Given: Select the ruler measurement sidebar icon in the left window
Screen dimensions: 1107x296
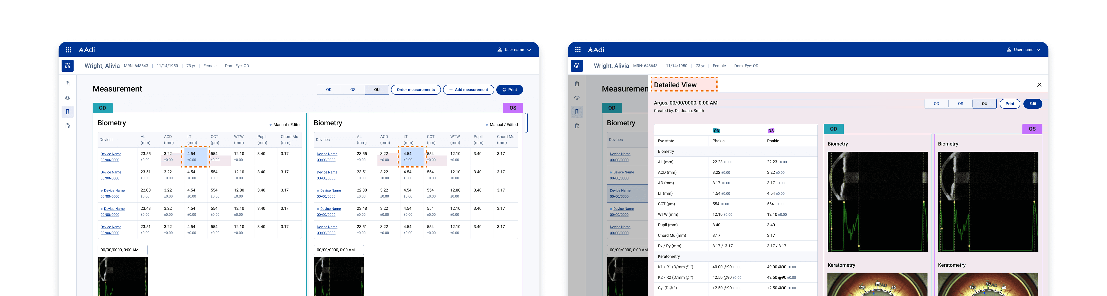Looking at the screenshot, I should (x=68, y=112).
